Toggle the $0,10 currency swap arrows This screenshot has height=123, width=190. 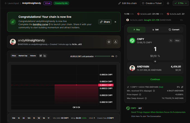point(159,56)
